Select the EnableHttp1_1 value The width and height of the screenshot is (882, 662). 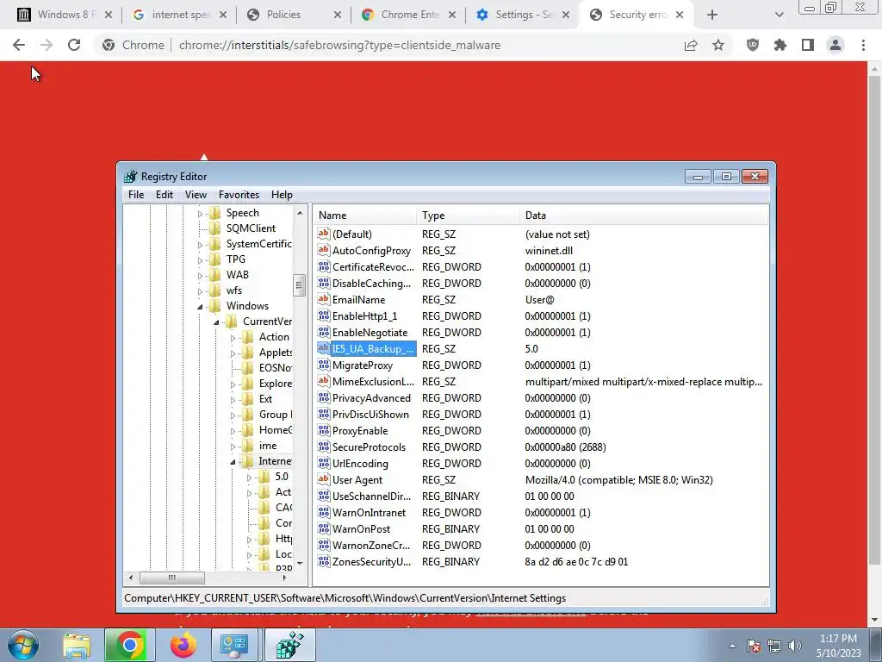point(364,315)
